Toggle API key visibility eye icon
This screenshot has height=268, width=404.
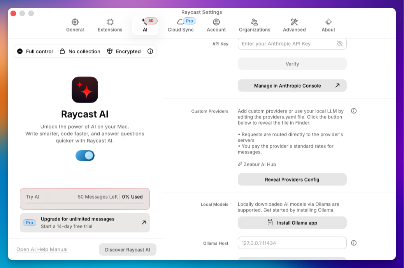pyautogui.click(x=340, y=44)
